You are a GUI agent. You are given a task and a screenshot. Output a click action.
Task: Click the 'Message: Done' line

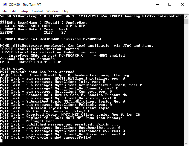point(27,121)
